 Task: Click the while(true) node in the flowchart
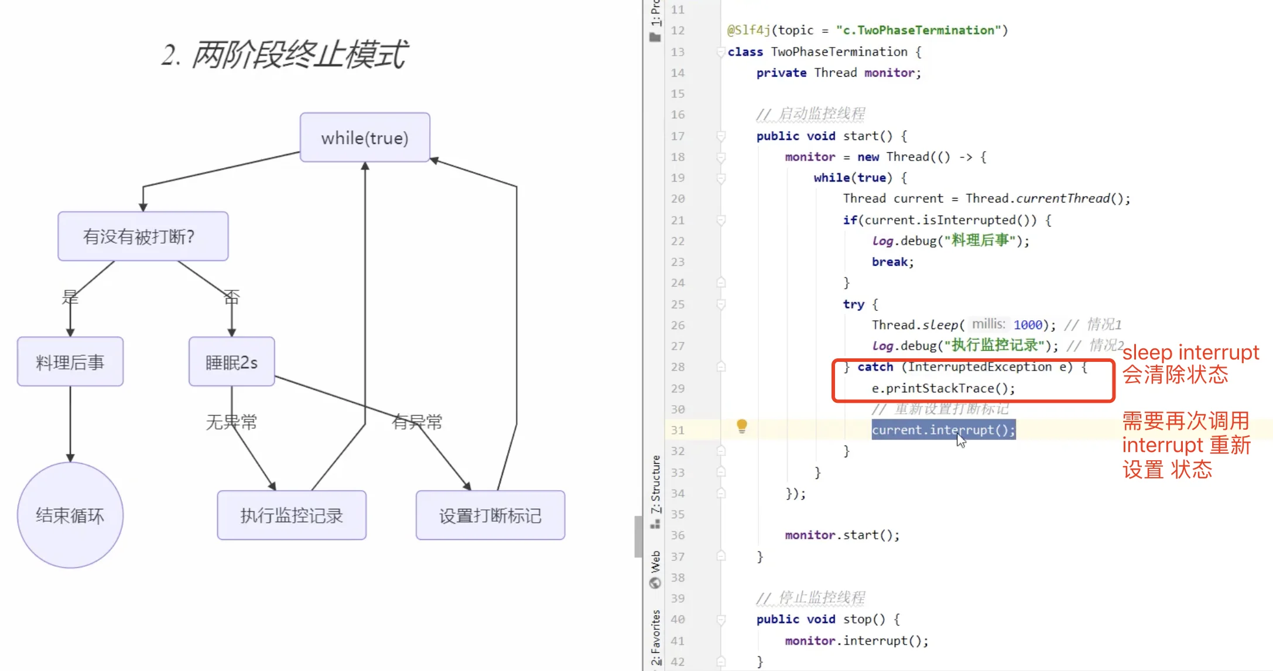(365, 138)
